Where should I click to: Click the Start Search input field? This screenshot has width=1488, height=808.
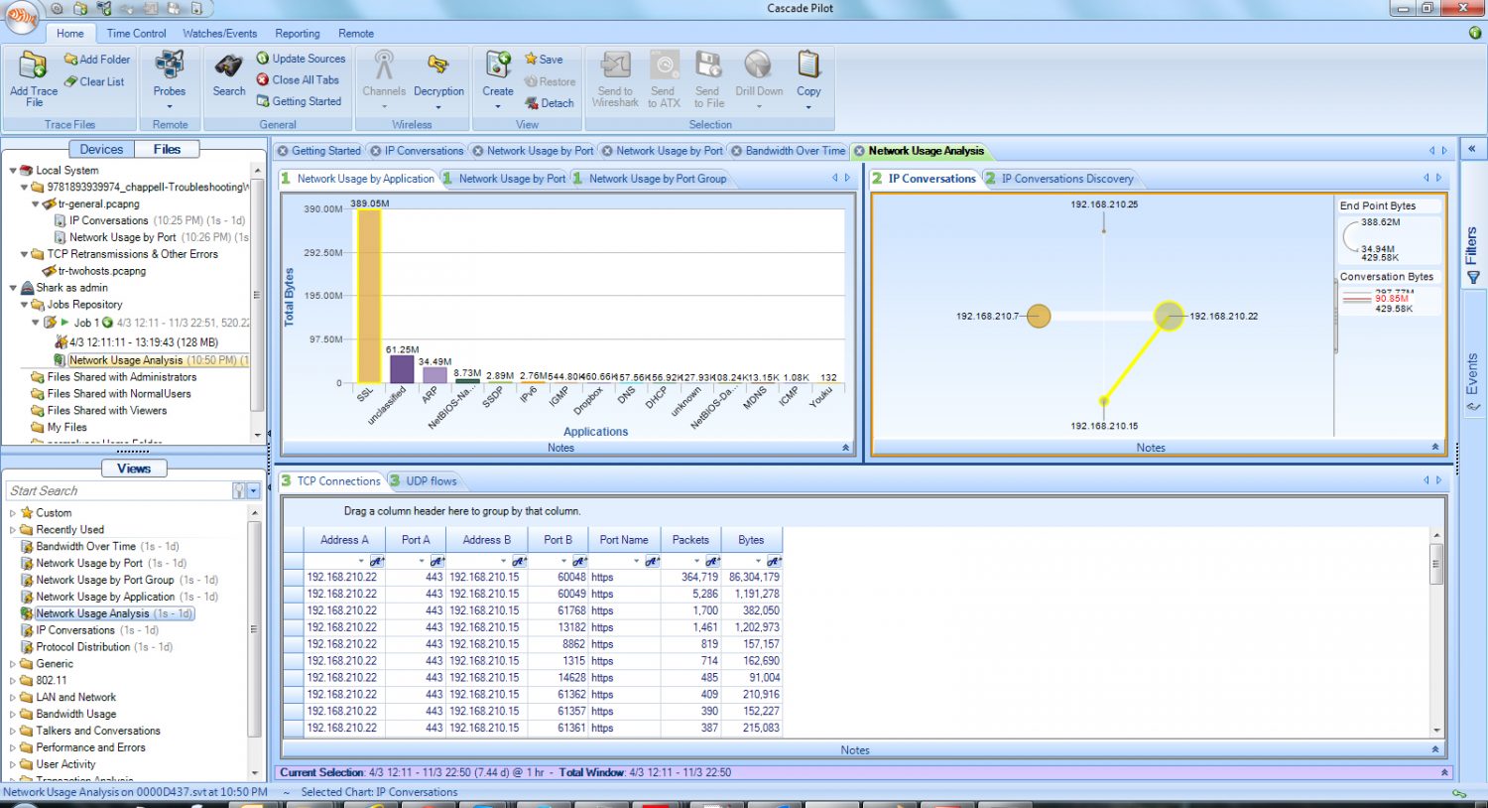119,491
